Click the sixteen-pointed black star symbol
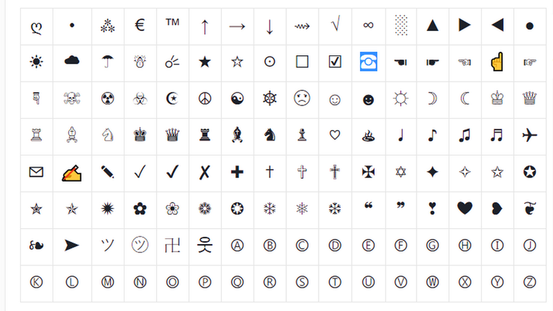The width and height of the screenshot is (553, 311). point(108,209)
